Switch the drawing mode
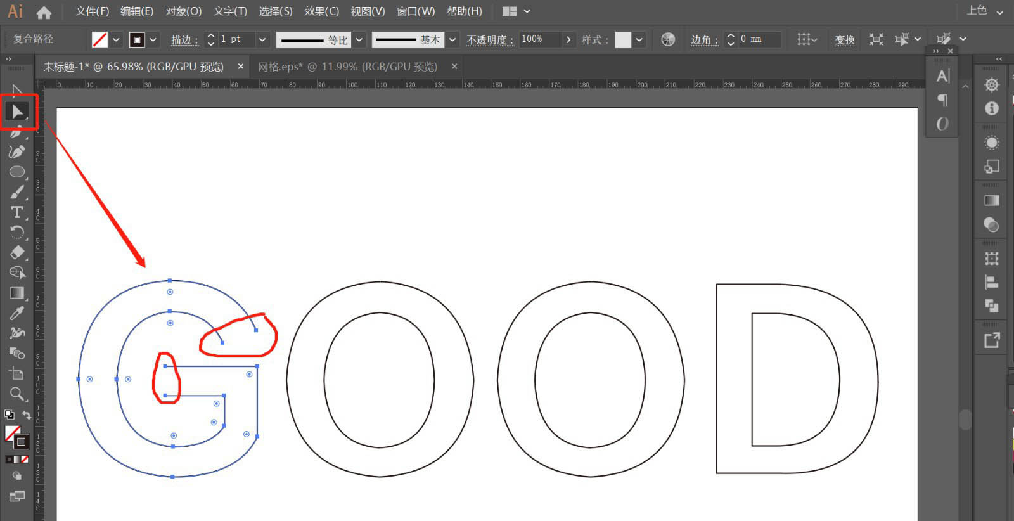Image resolution: width=1014 pixels, height=521 pixels. tap(17, 475)
